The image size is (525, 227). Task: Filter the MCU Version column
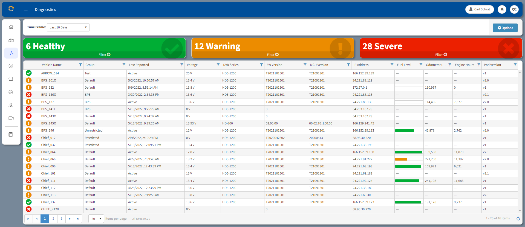[x=348, y=65]
